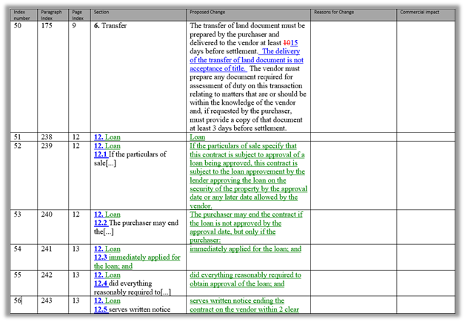465x322 pixels.
Task: Click 'serves written notice ending the'
Action: 237,300
